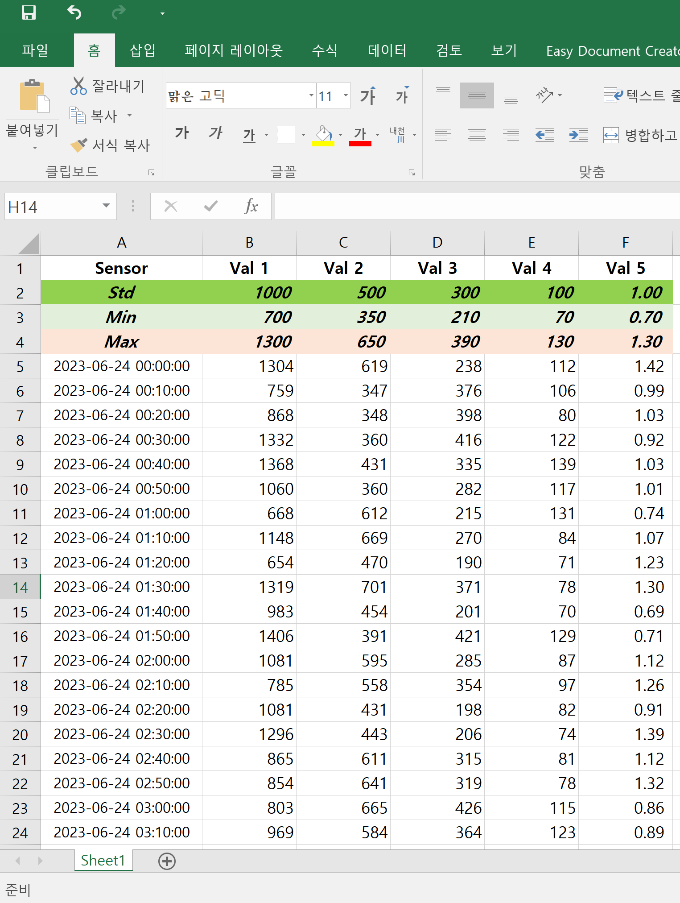Click the Sheet1 sheet tab
The height and width of the screenshot is (903, 680).
pyautogui.click(x=103, y=861)
